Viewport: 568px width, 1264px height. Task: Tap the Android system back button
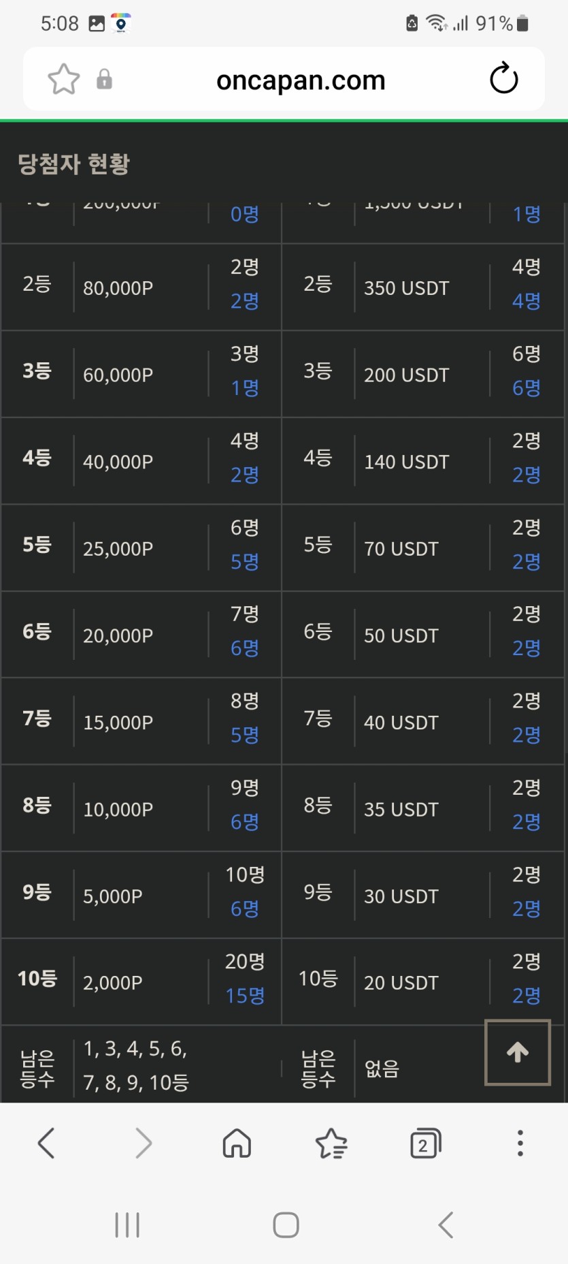pos(446,1224)
